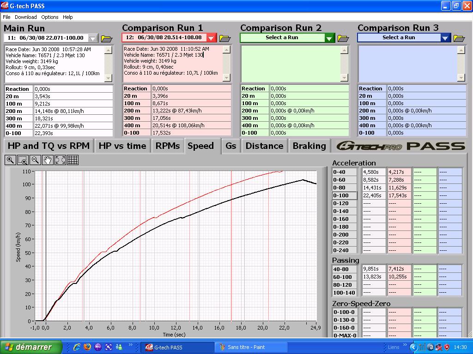The height and width of the screenshot is (354, 473).
Task: Expand Comparison Run 2 'Select a Run' dropdown
Action: (x=329, y=38)
